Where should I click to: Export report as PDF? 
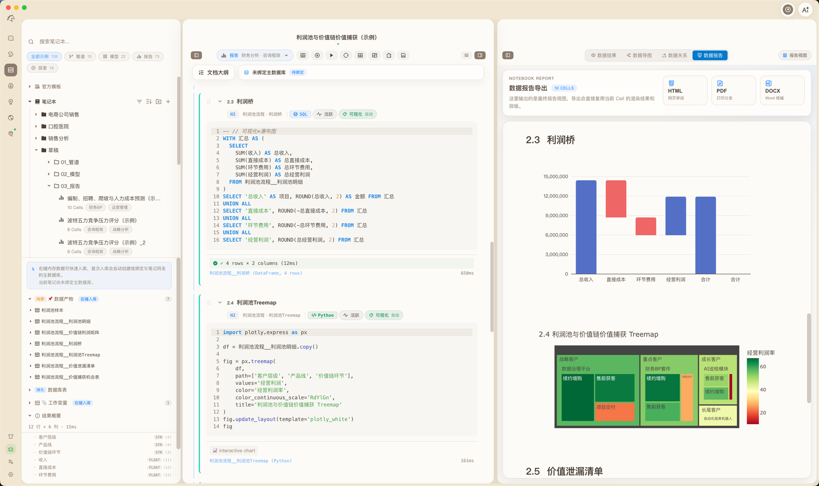(734, 90)
